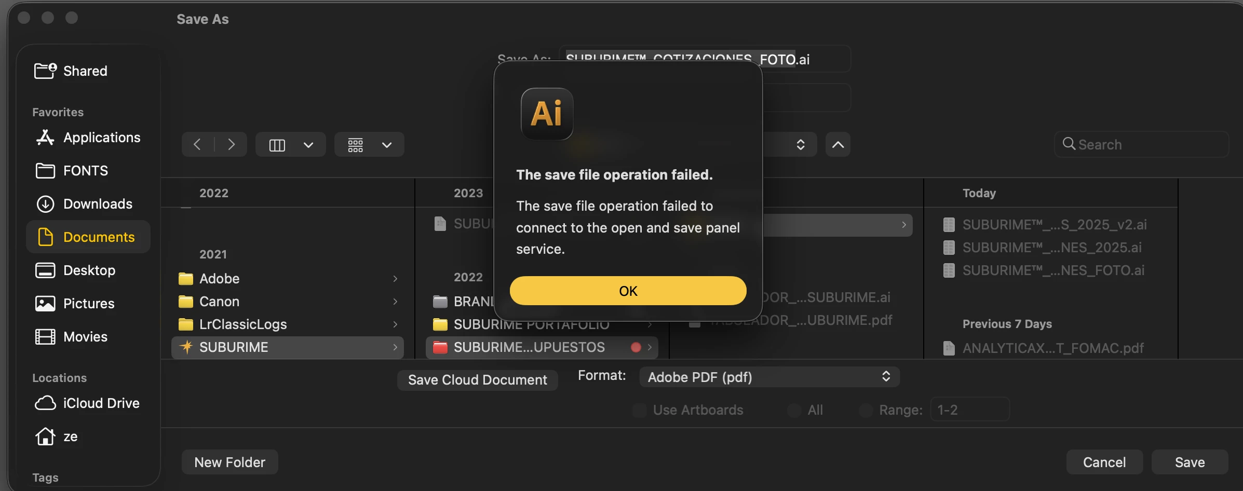
Task: Expand the Adobe folder chevron
Action: pos(395,279)
